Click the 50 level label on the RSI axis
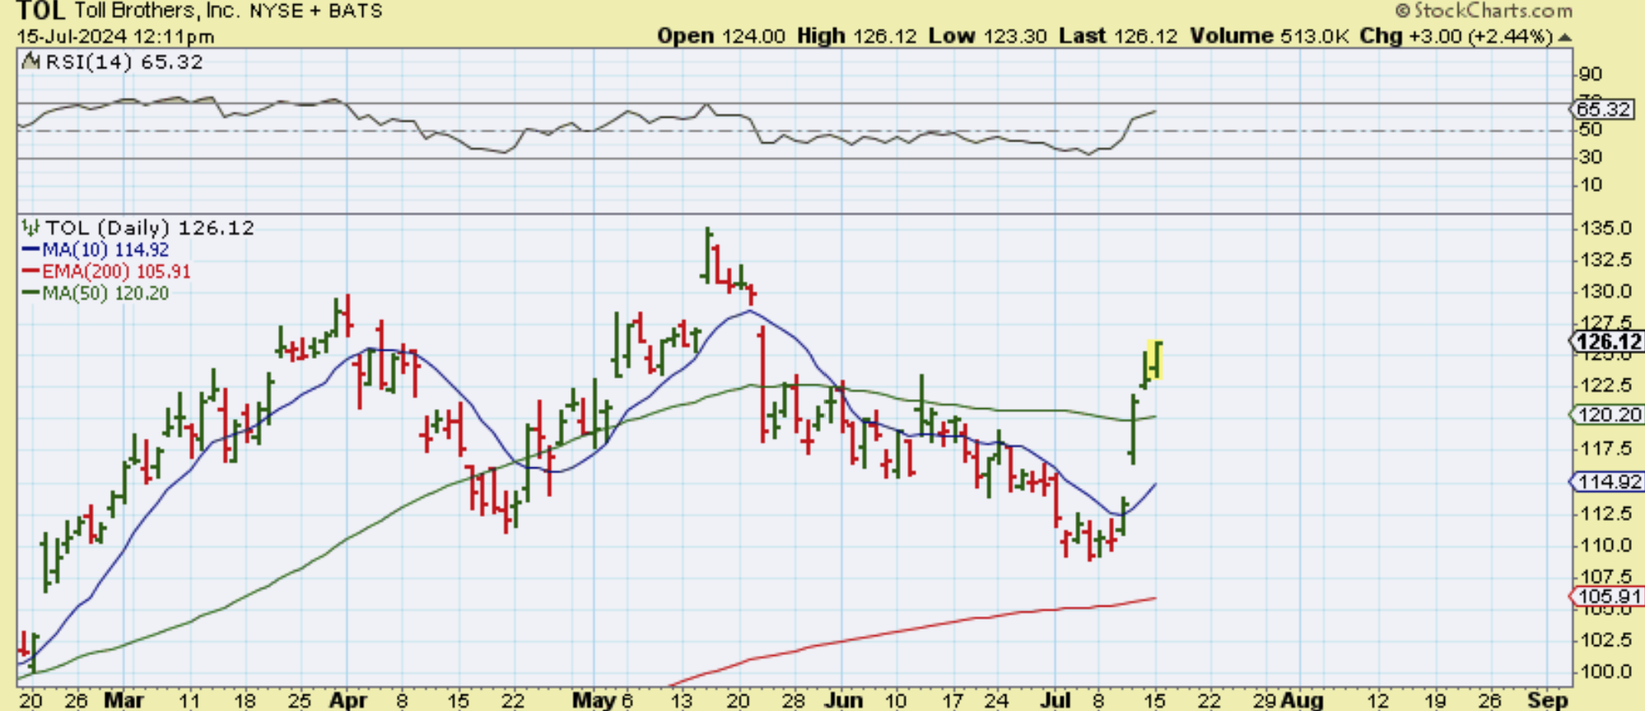Viewport: 1645px width, 711px height. 1591,129
